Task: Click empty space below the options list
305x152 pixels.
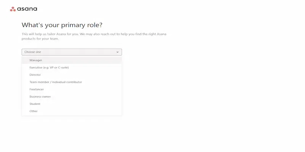Action: click(72, 133)
